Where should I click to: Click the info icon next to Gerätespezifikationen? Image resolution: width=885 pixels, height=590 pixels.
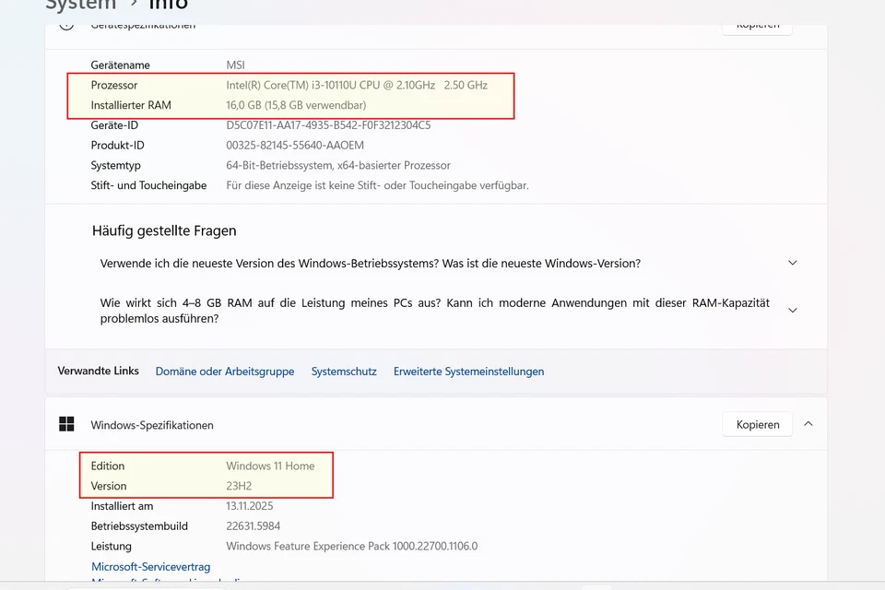coord(66,25)
